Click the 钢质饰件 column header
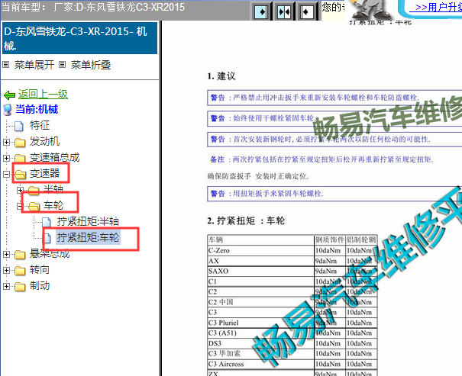This screenshot has width=462, height=376. pos(330,239)
